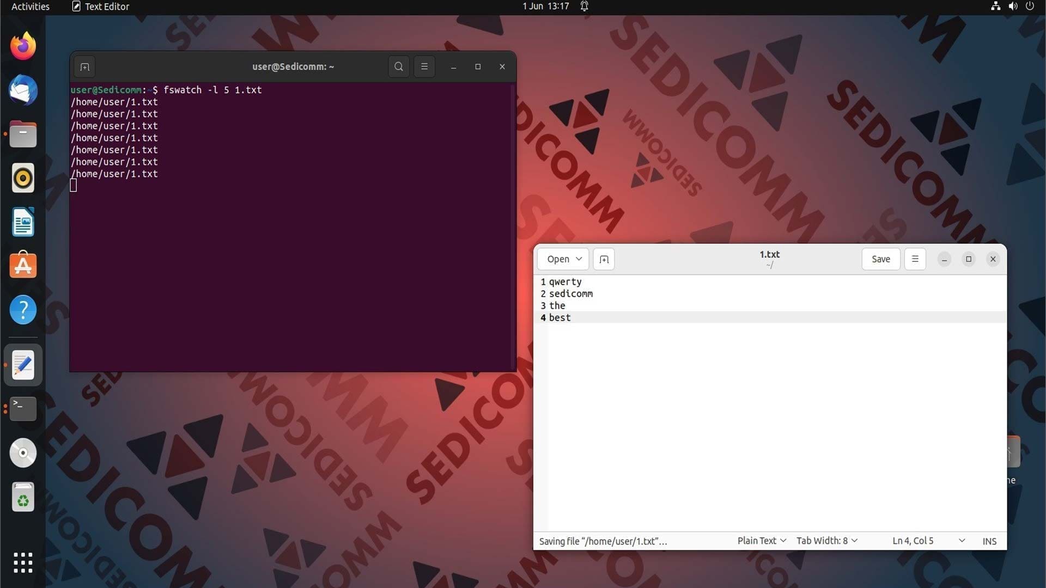Toggle INS overwrite mode in status bar
The width and height of the screenshot is (1046, 588).
[x=989, y=541]
